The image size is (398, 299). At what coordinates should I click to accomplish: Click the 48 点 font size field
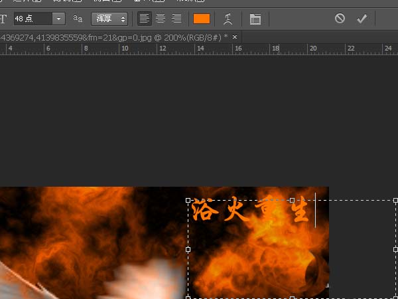33,19
